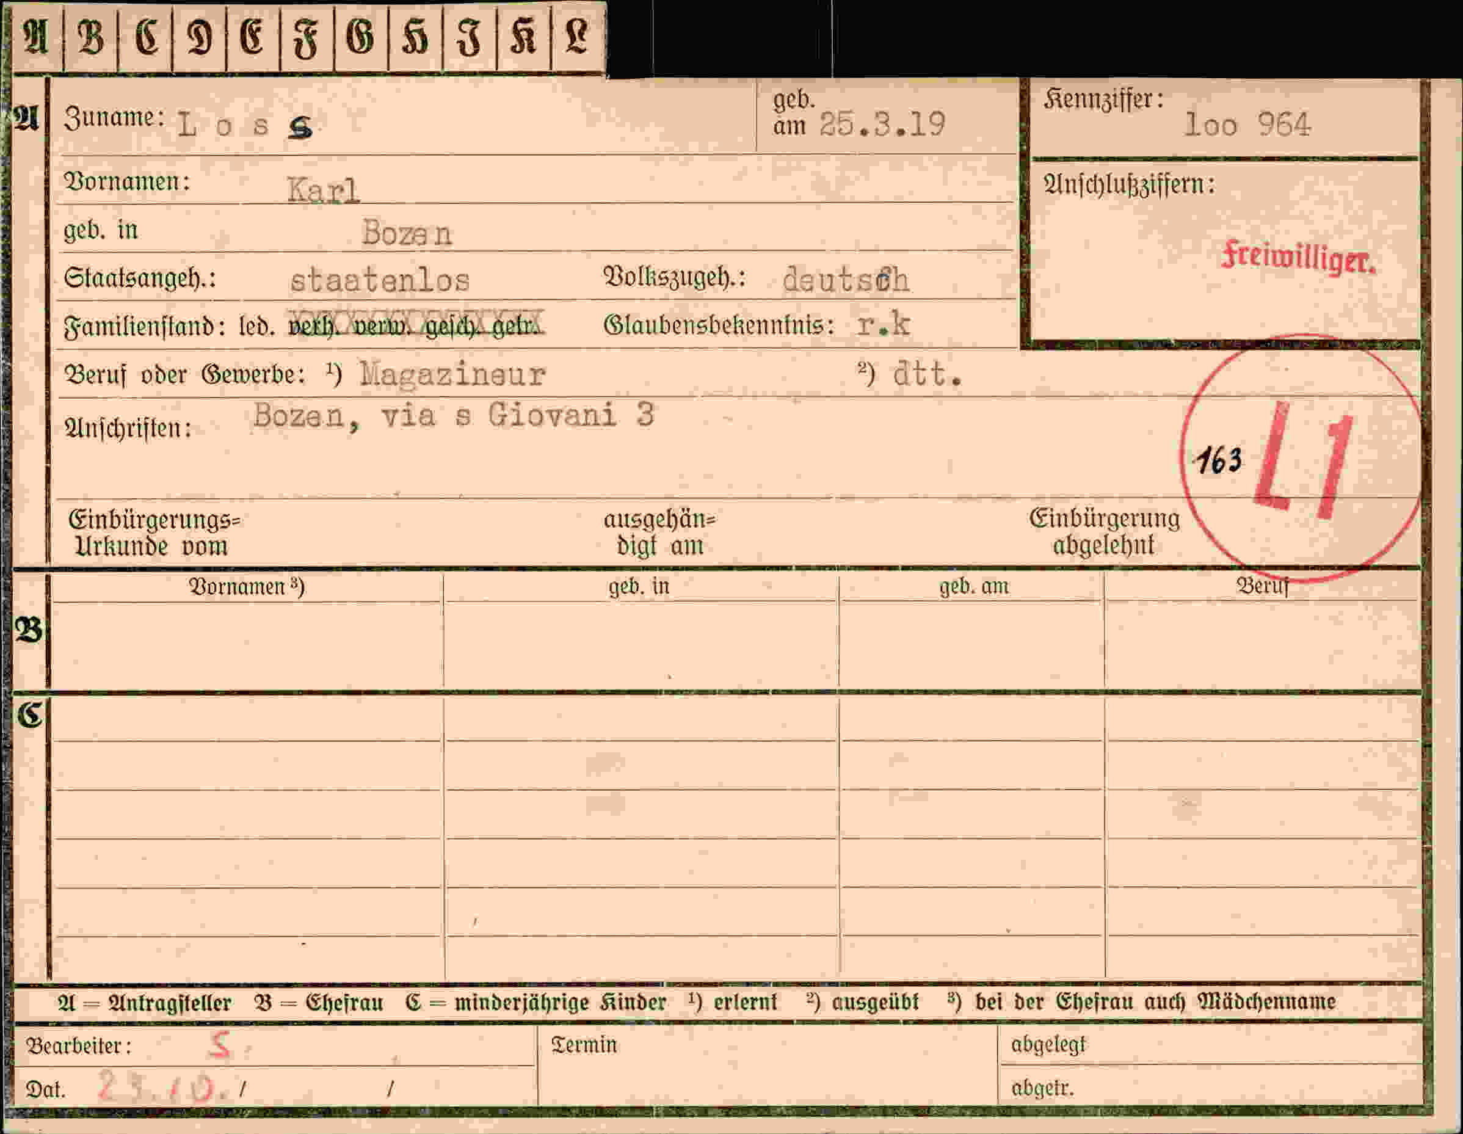This screenshot has width=1463, height=1134.
Task: Click the 'Beruf' column header
Action: coord(1262,587)
